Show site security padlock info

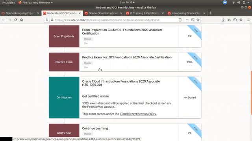click(52, 20)
